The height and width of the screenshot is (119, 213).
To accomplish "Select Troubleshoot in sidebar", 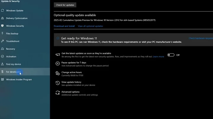I will [x=25, y=41].
